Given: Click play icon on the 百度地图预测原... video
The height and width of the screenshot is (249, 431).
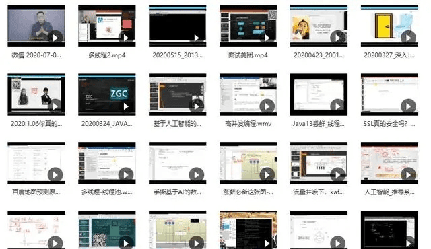Looking at the screenshot, I should click(55, 174).
